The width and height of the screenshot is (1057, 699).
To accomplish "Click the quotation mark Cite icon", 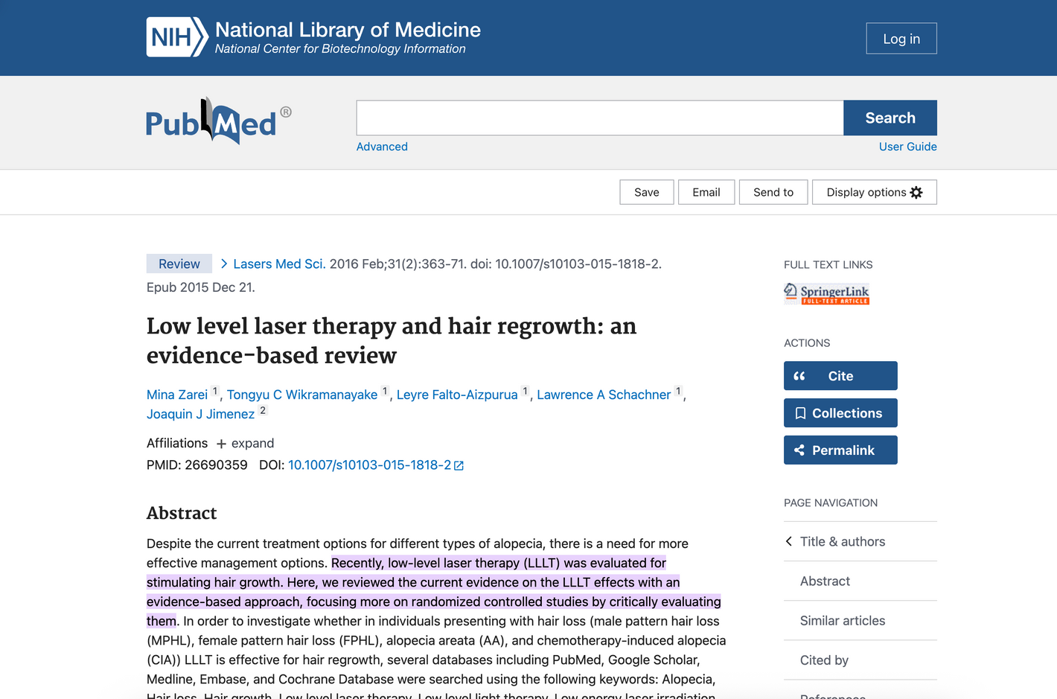I will (x=799, y=376).
